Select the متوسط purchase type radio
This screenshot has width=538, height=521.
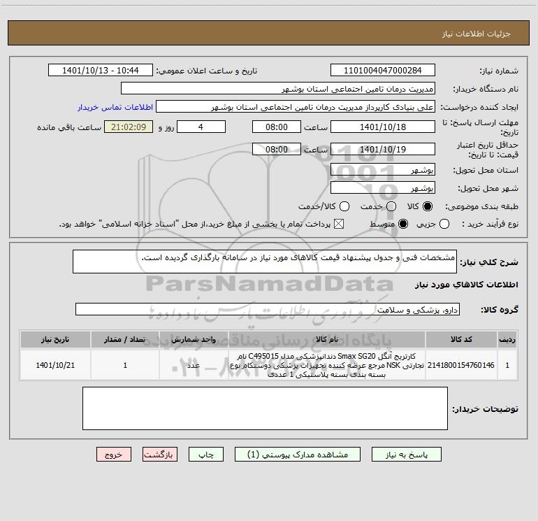(403, 224)
